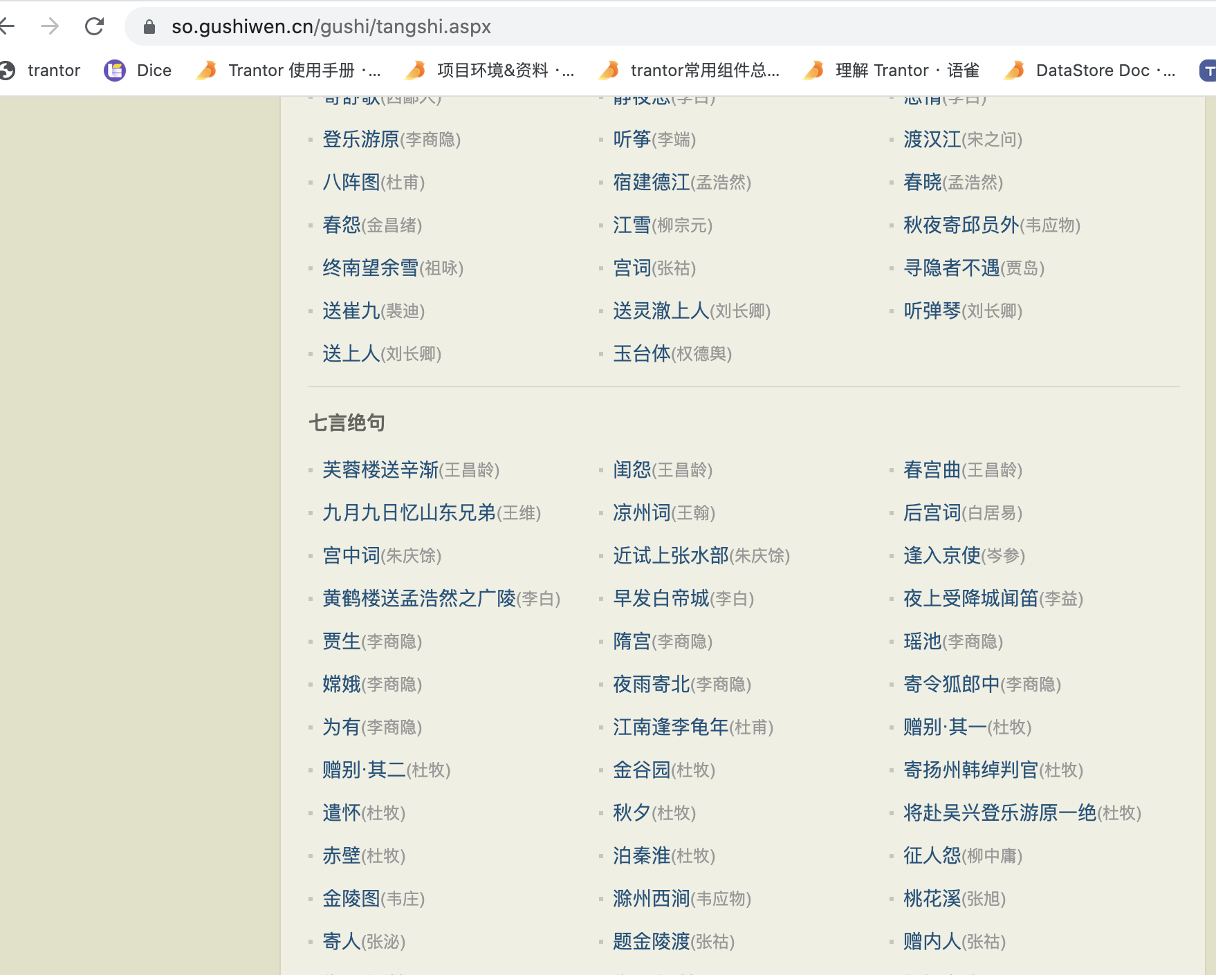
Task: Open DataStore Doc bookmark
Action: point(1090,71)
